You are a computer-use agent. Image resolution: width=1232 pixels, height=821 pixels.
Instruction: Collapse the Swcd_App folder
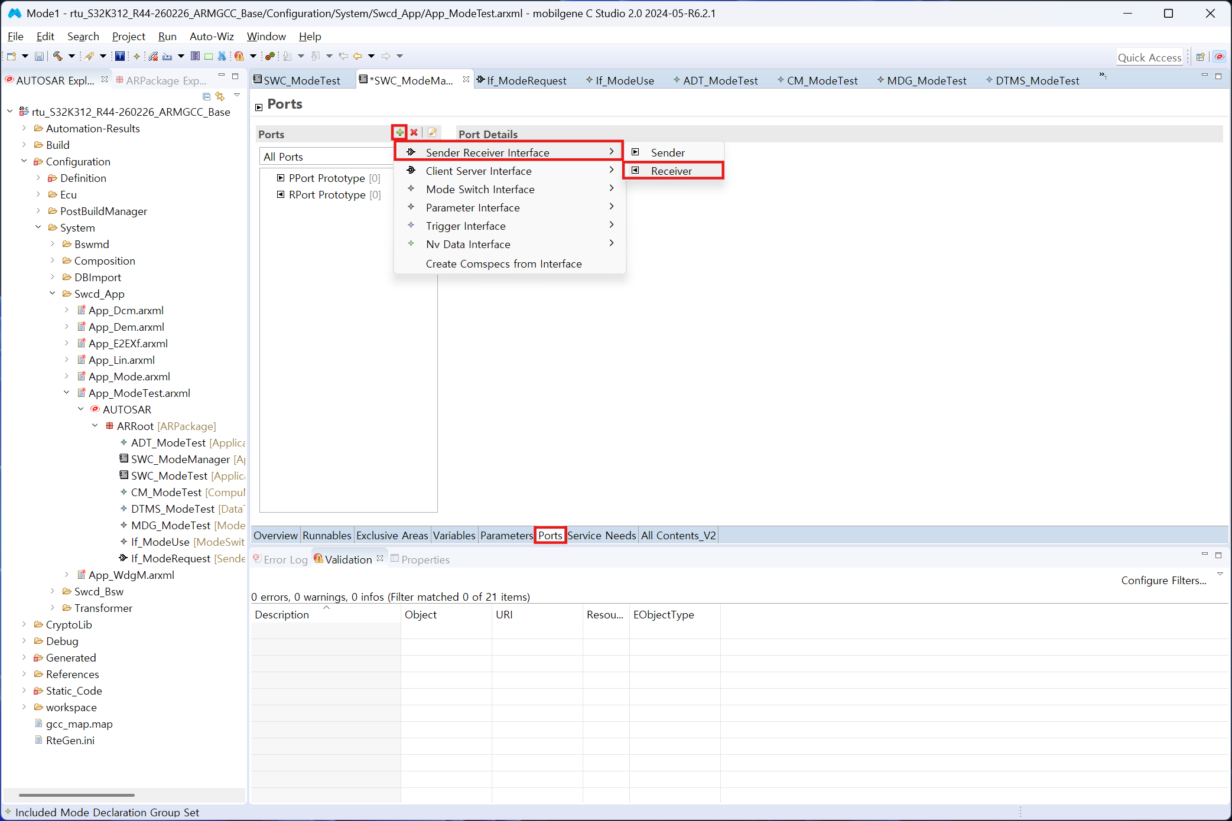[53, 294]
